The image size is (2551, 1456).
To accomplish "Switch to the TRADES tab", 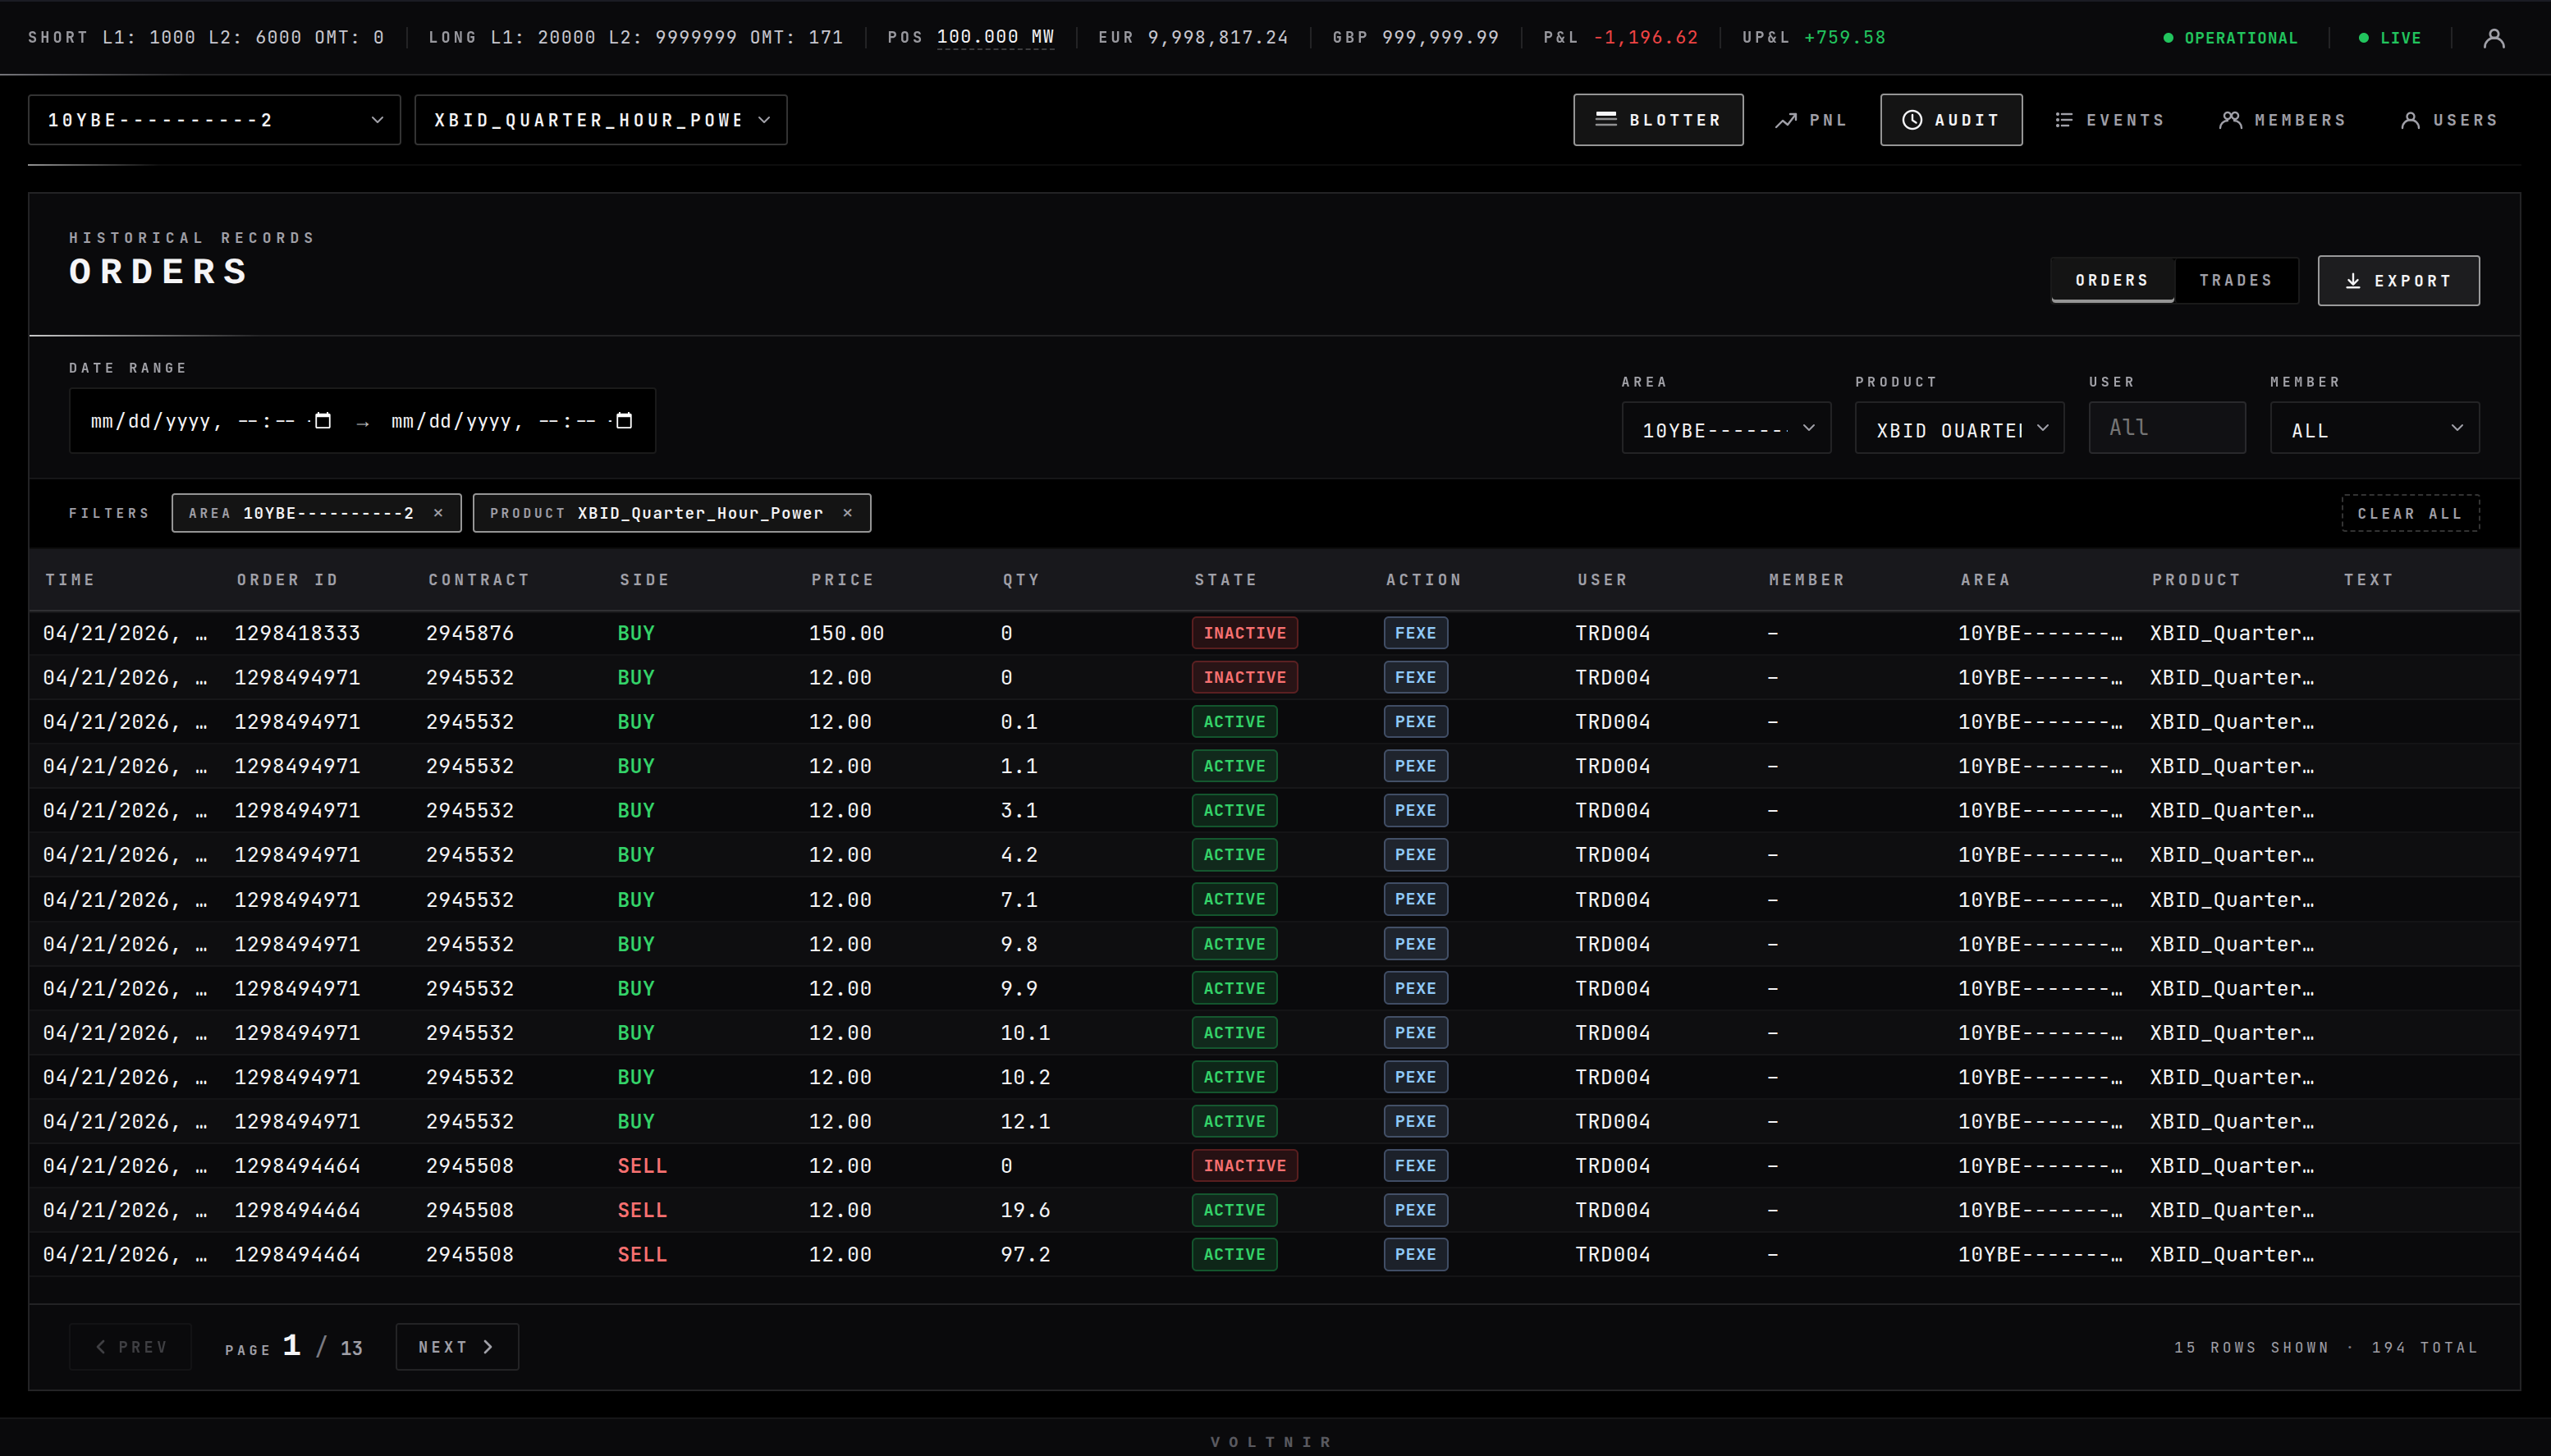I will pyautogui.click(x=2237, y=280).
